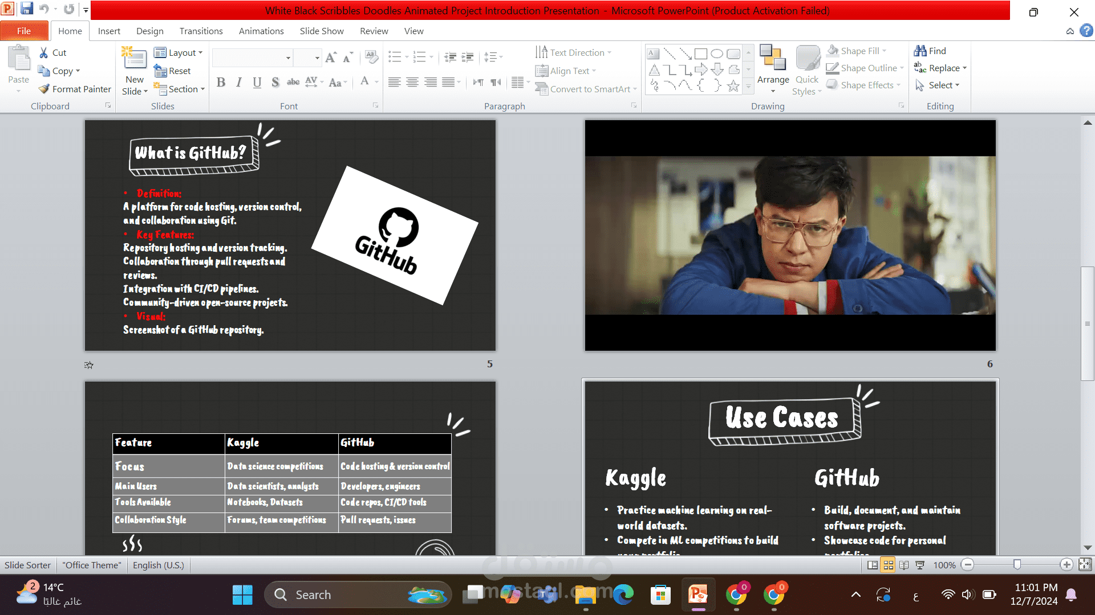
Task: Click Convert to SmartArt
Action: pyautogui.click(x=586, y=89)
